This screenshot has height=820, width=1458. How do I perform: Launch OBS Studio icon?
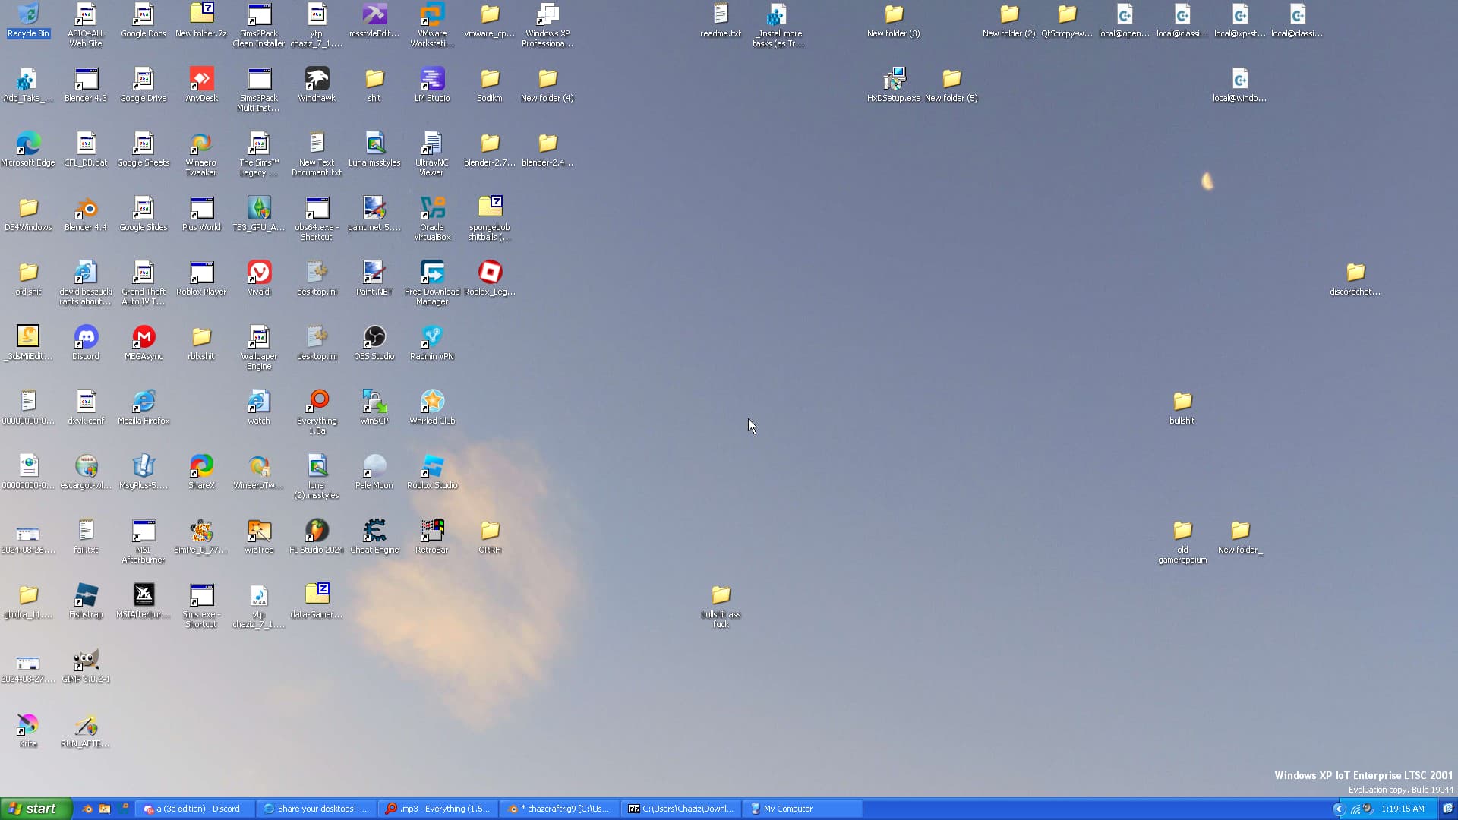tap(374, 343)
